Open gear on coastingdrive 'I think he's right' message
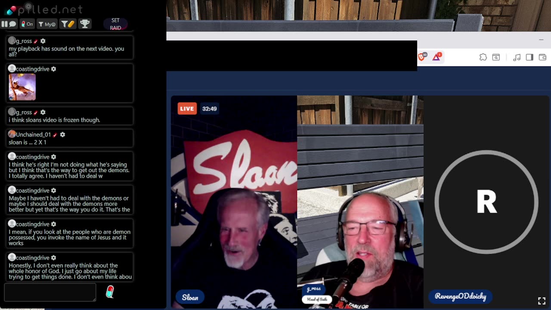 (53, 157)
